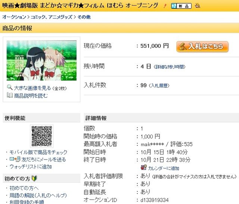
Task: Click the 入札はこちら bid button
Action: coord(202,47)
